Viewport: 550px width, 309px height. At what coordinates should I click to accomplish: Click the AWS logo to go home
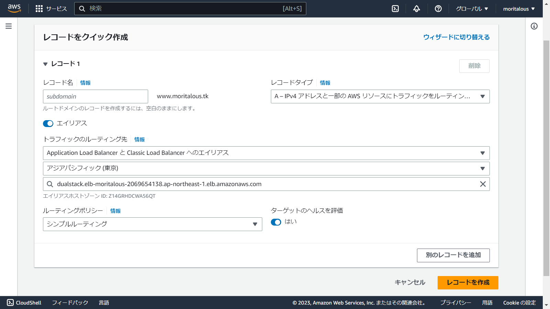pyautogui.click(x=14, y=8)
